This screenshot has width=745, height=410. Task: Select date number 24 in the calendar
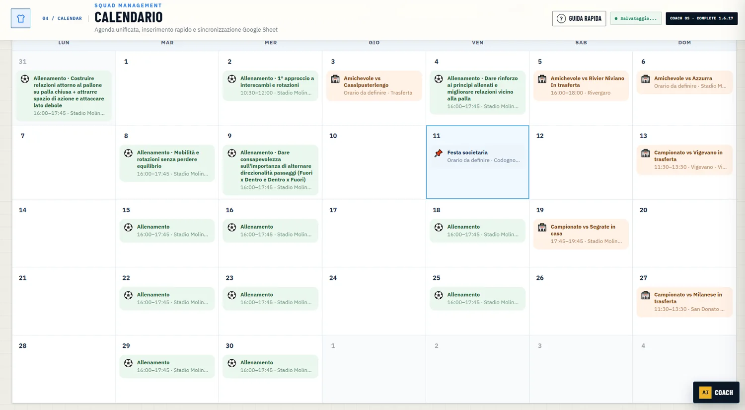tap(333, 278)
